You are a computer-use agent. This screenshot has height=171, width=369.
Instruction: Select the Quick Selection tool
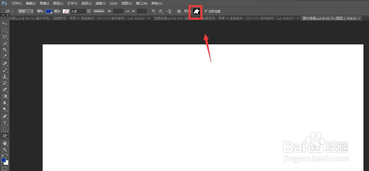point(5,43)
